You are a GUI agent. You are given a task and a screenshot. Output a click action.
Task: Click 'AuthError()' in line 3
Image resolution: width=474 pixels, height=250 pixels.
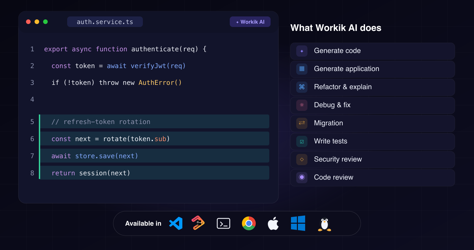coord(160,83)
